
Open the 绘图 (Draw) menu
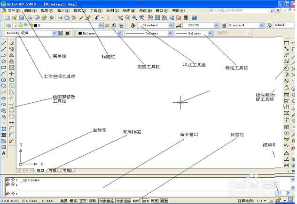(x=112, y=11)
